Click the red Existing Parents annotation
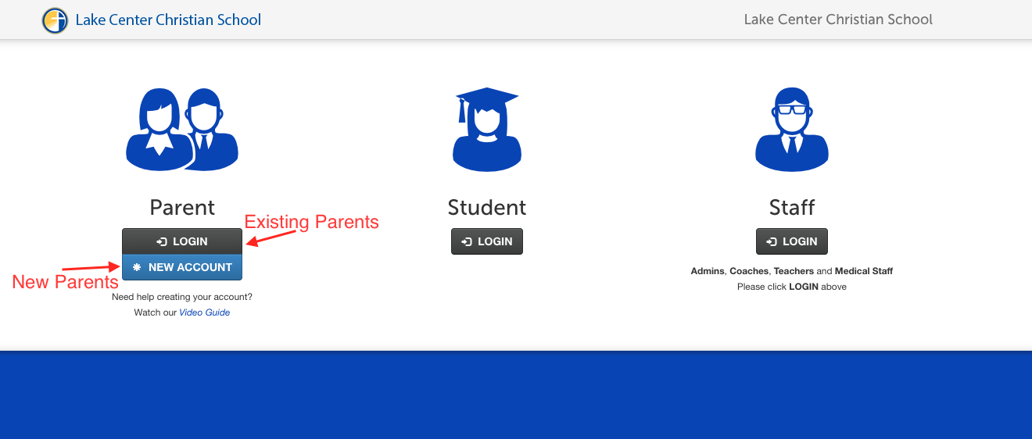 coord(311,222)
